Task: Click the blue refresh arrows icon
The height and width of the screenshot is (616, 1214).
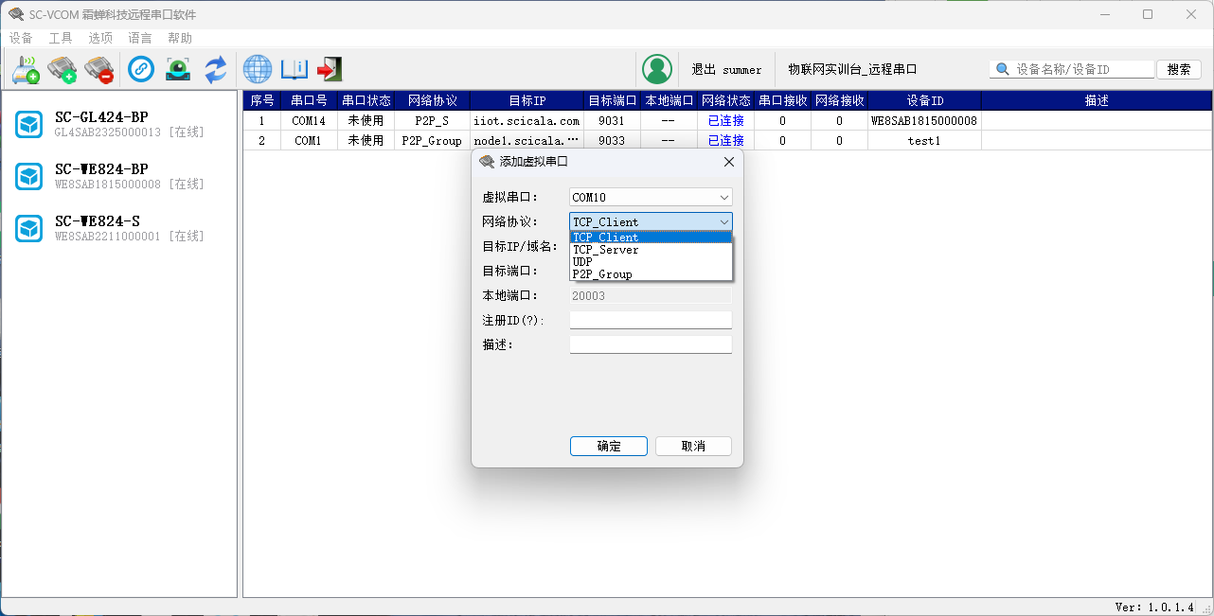Action: coord(216,69)
